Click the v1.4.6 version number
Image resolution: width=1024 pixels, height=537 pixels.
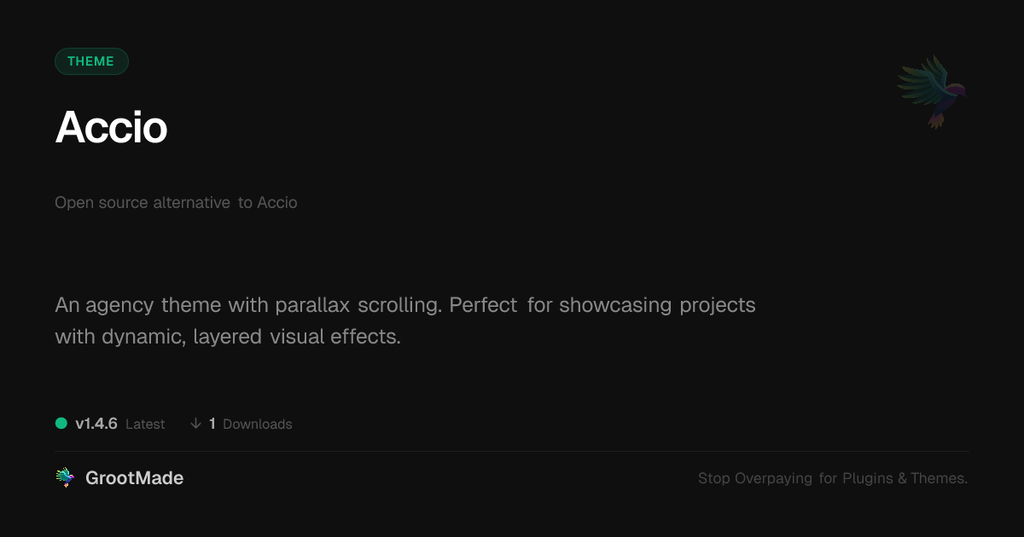point(96,424)
